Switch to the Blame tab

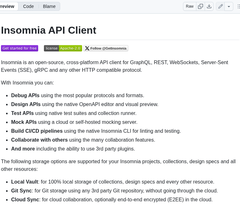click(49, 6)
